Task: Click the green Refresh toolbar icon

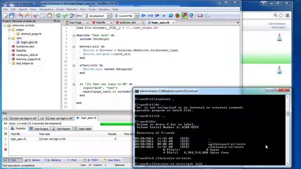Action: (x=58, y=15)
